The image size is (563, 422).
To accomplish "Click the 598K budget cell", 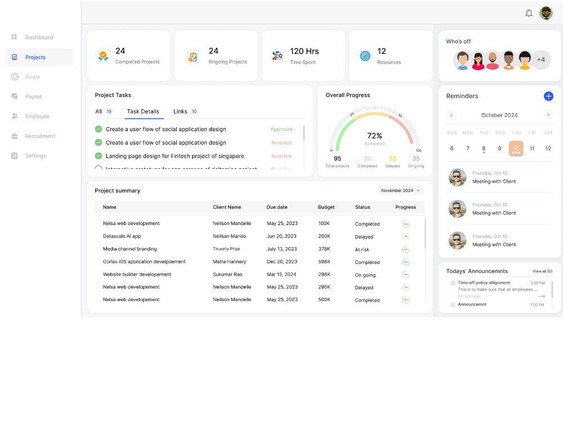I will point(324,262).
